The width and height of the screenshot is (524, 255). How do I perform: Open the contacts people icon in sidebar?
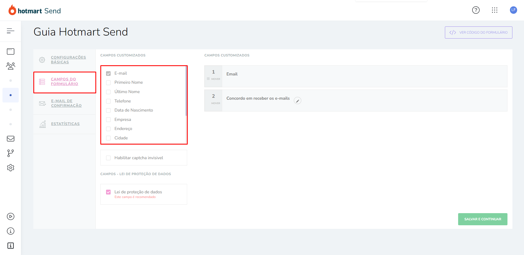[x=10, y=66]
